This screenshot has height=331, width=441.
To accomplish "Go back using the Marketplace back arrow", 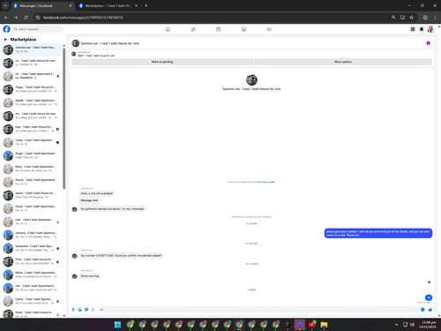I will 5,39.
